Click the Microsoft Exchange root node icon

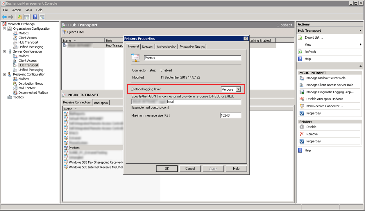tap(4, 24)
